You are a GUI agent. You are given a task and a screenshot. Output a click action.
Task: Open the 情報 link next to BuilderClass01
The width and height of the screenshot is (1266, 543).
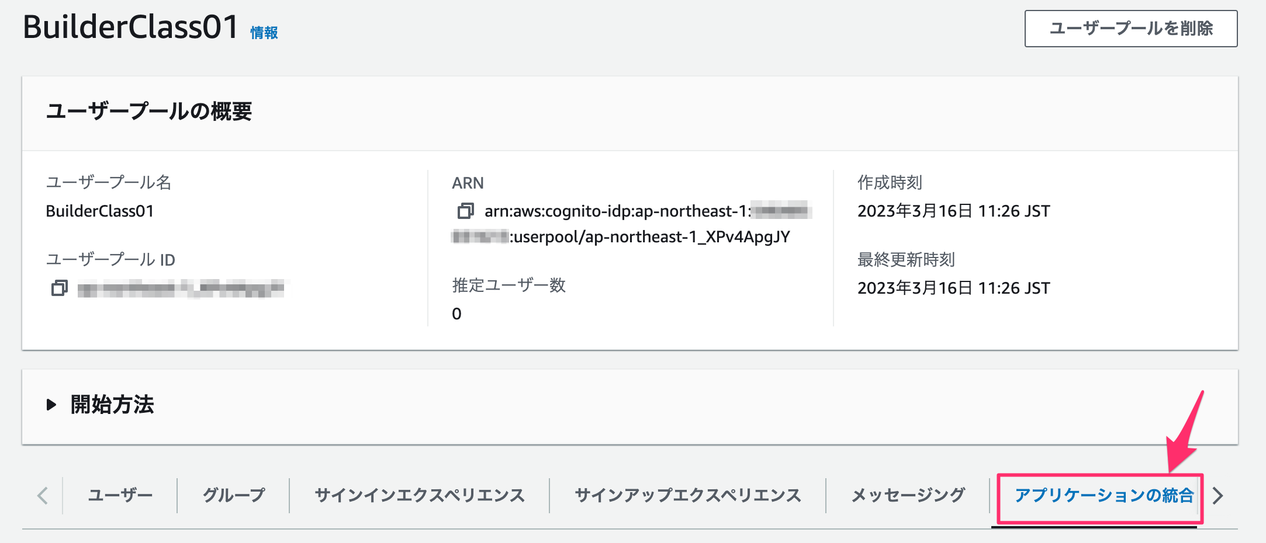pos(264,33)
